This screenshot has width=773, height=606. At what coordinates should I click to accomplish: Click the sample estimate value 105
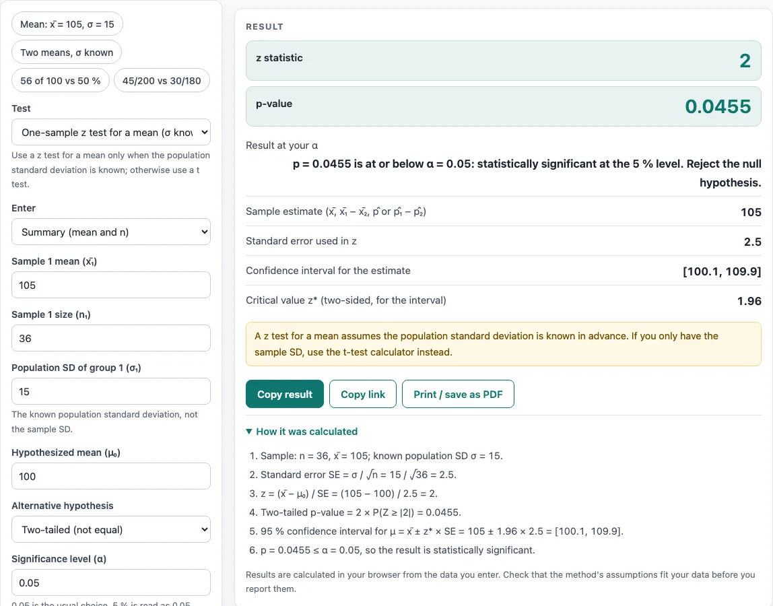751,212
